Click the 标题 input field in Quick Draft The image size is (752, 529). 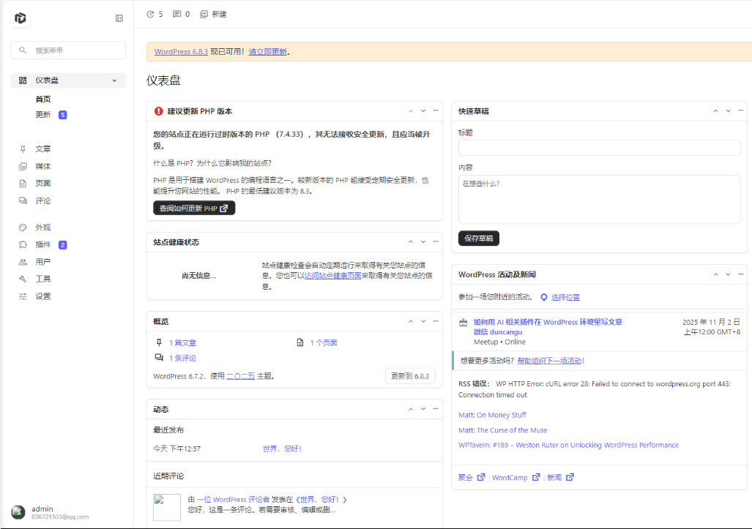[x=599, y=146]
